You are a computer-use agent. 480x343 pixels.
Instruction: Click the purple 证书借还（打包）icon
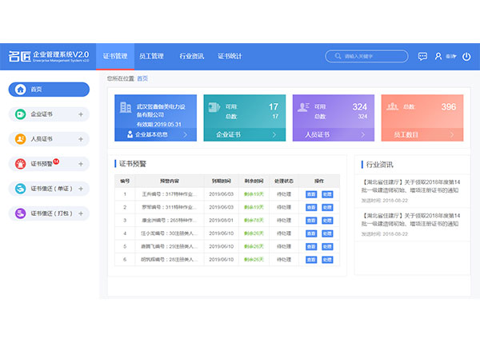pyautogui.click(x=20, y=213)
